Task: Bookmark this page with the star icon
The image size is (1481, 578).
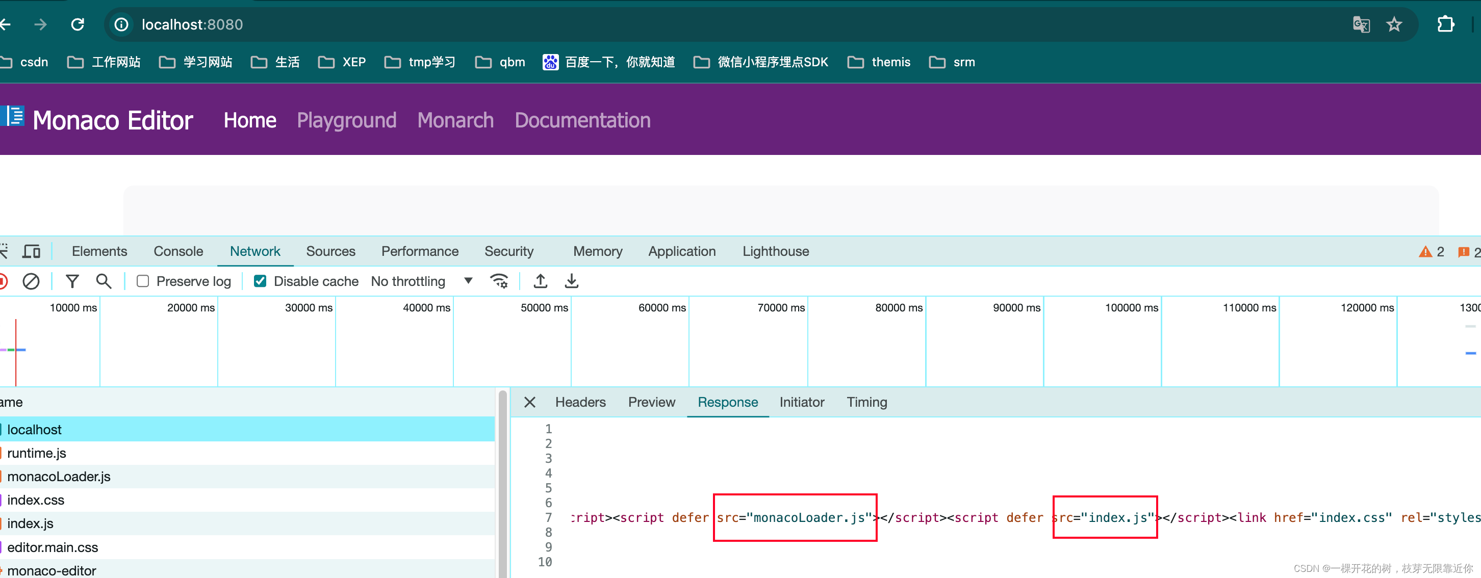Action: click(x=1394, y=24)
